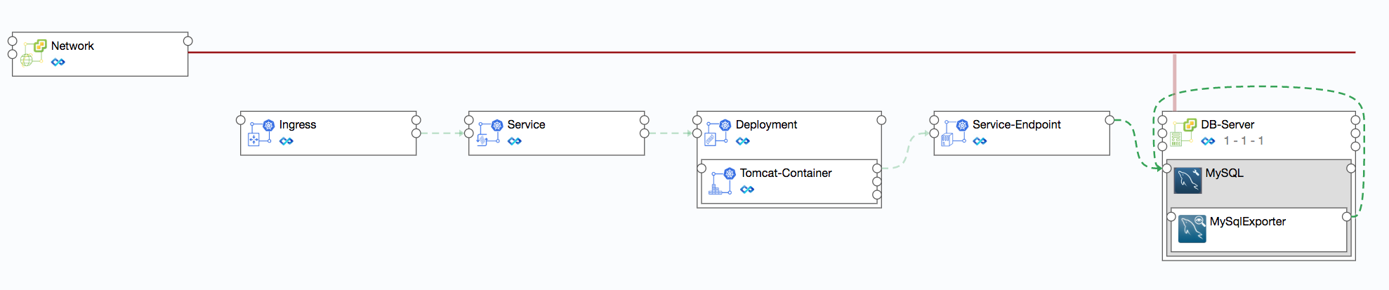Viewport: 1389px width, 290px height.
Task: Click the MySqlExporter icon
Action: coord(1192,229)
